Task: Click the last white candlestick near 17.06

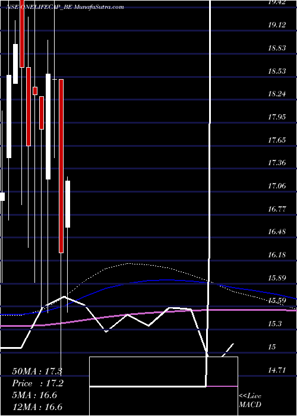Action: 68,204
